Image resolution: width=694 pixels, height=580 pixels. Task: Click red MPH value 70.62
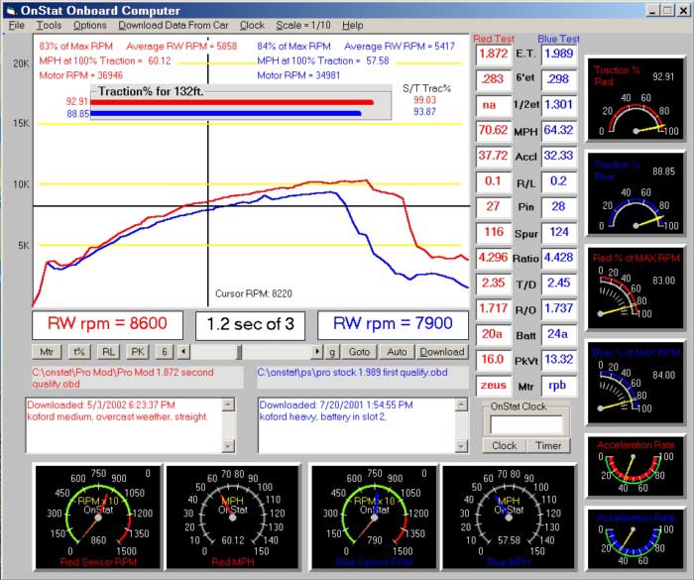click(493, 130)
